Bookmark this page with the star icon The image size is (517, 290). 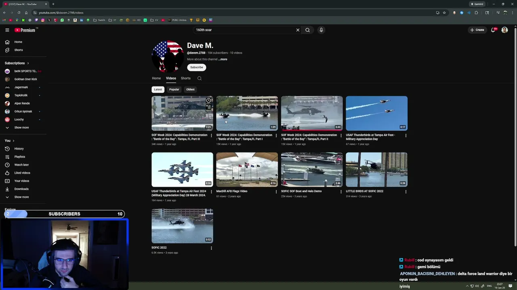[444, 12]
